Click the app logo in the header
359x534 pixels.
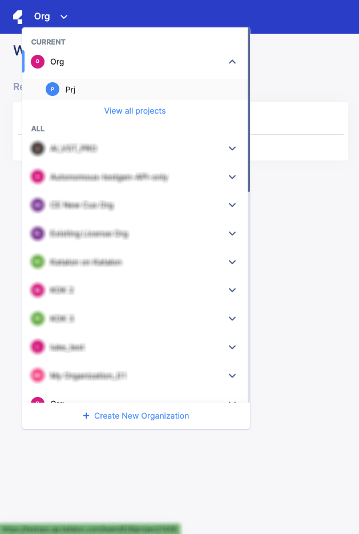[18, 17]
